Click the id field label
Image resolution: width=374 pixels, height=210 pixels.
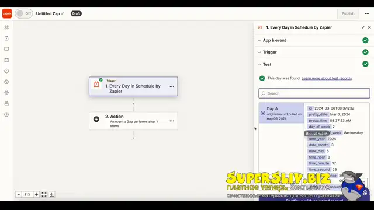(x=310, y=108)
